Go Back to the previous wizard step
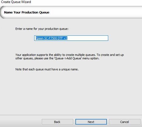Viewport: 142px width, 127px height. pyautogui.click(x=57, y=122)
